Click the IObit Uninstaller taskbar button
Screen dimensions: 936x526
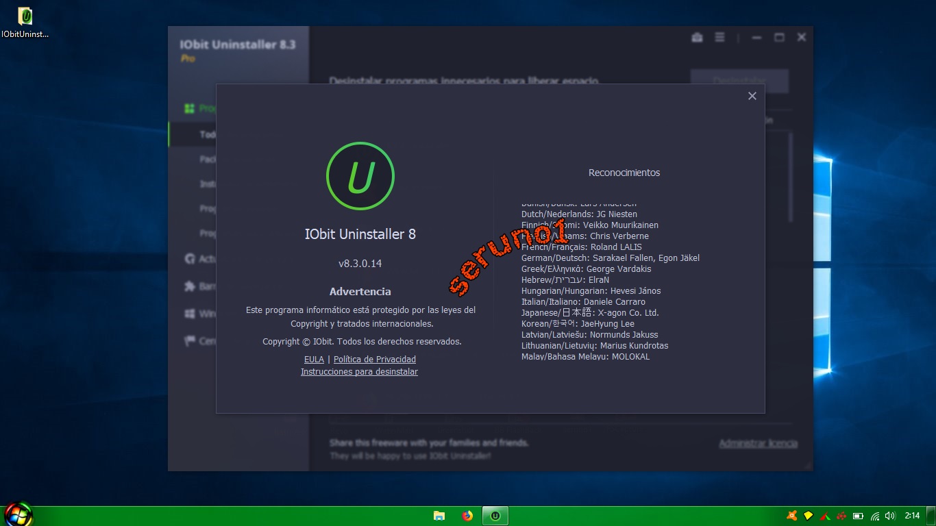click(x=495, y=516)
